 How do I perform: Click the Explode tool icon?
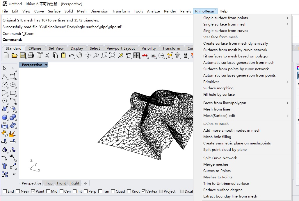[13, 134]
